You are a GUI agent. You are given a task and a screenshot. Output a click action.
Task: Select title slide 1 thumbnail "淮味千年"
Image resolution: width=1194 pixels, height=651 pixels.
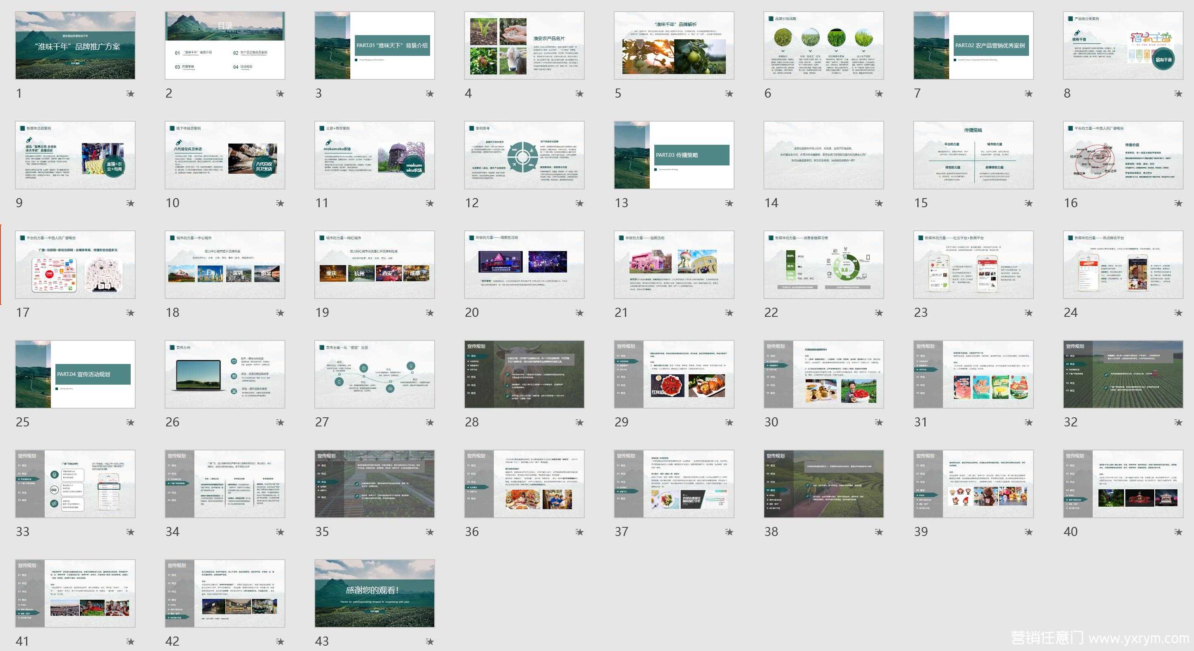click(75, 45)
